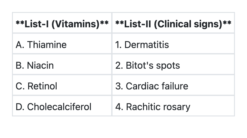Image resolution: width=247 pixels, height=138 pixels.
Task: Click the letter "A." before Thiamine
Action: 20,45
